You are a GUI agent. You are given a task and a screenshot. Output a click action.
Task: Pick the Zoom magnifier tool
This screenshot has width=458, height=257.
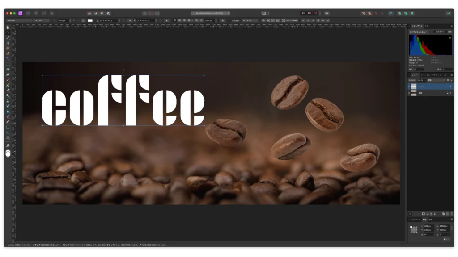(8, 145)
